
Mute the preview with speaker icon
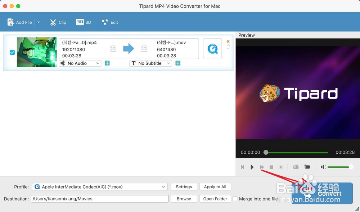pyautogui.click(x=323, y=167)
